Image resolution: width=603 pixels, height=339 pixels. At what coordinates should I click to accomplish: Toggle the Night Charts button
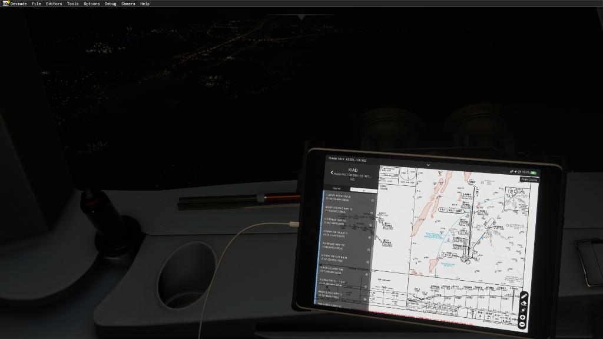pos(528,180)
